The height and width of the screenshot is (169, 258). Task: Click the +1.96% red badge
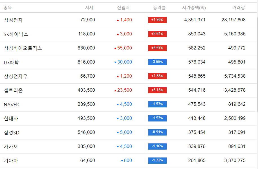click(157, 20)
